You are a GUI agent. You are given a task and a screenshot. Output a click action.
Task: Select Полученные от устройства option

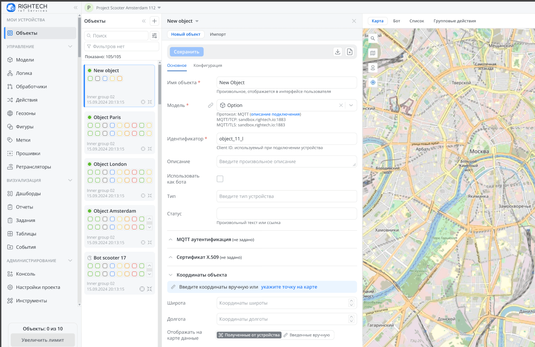coord(249,335)
